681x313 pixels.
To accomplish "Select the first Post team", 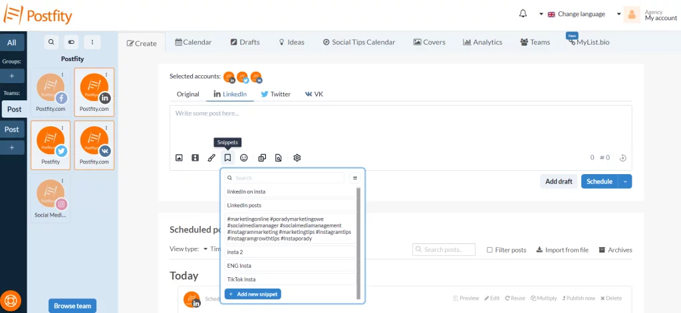I will tap(15, 109).
